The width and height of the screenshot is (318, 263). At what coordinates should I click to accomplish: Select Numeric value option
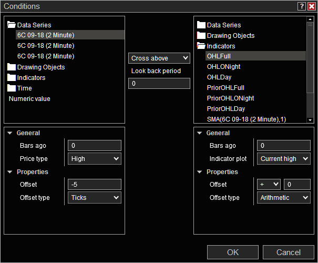pos(29,99)
